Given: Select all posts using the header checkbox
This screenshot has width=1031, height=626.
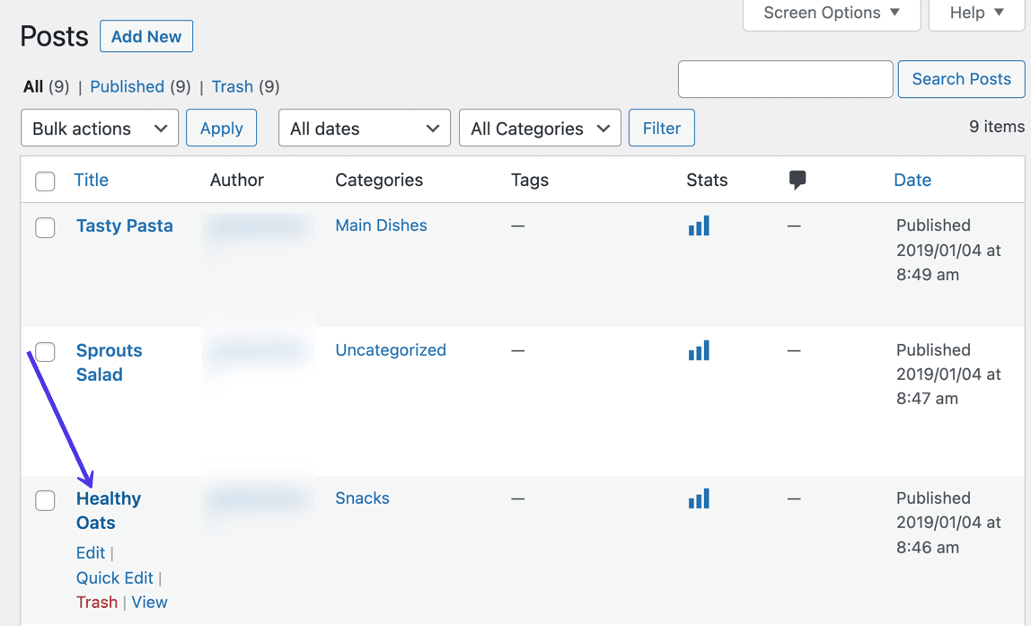Looking at the screenshot, I should coord(45,181).
